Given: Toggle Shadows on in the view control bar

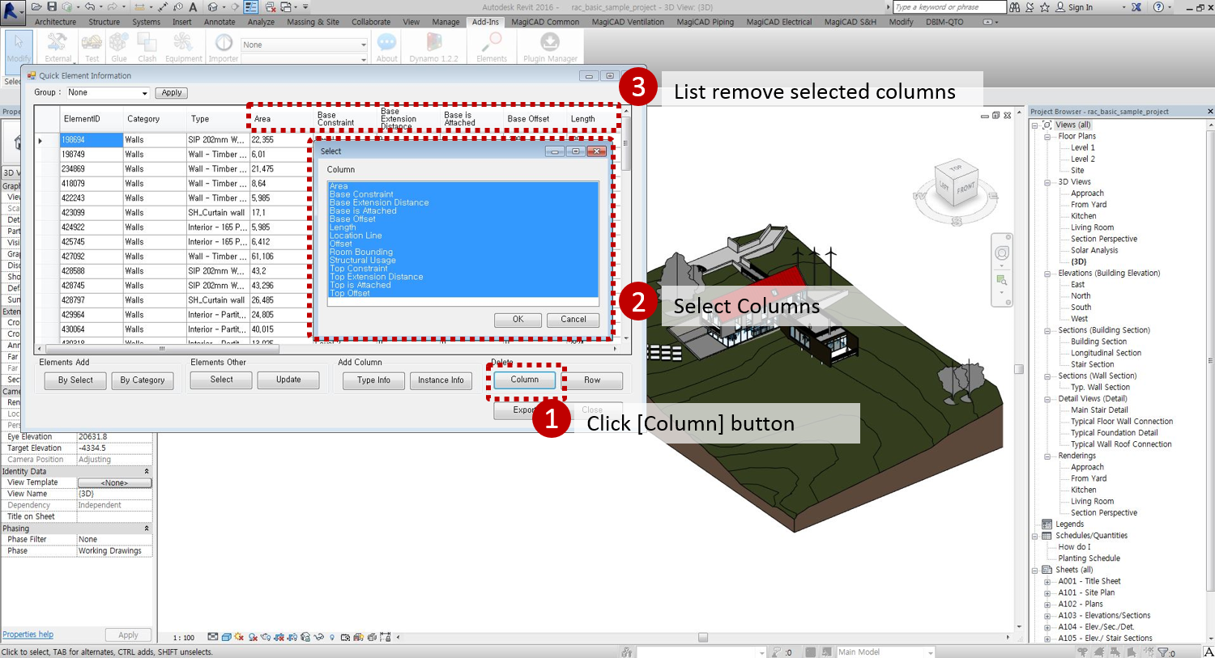Looking at the screenshot, I should click(253, 637).
